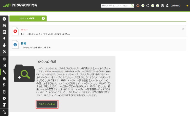Open the Alerts bell sidebar icon
This screenshot has width=190, height=117.
pos(4,79)
